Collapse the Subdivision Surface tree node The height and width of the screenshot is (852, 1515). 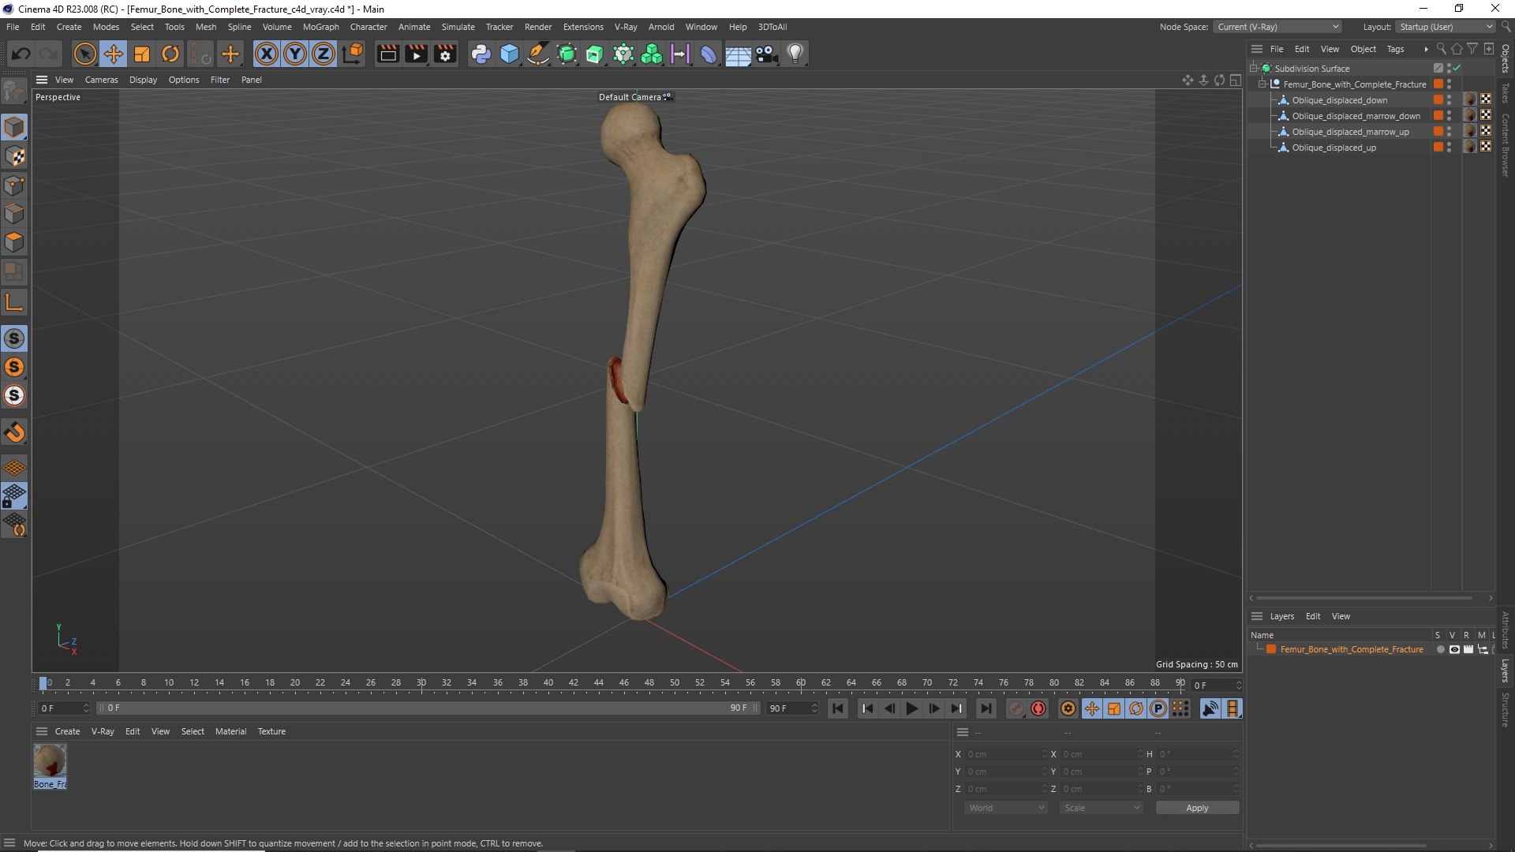1254,69
